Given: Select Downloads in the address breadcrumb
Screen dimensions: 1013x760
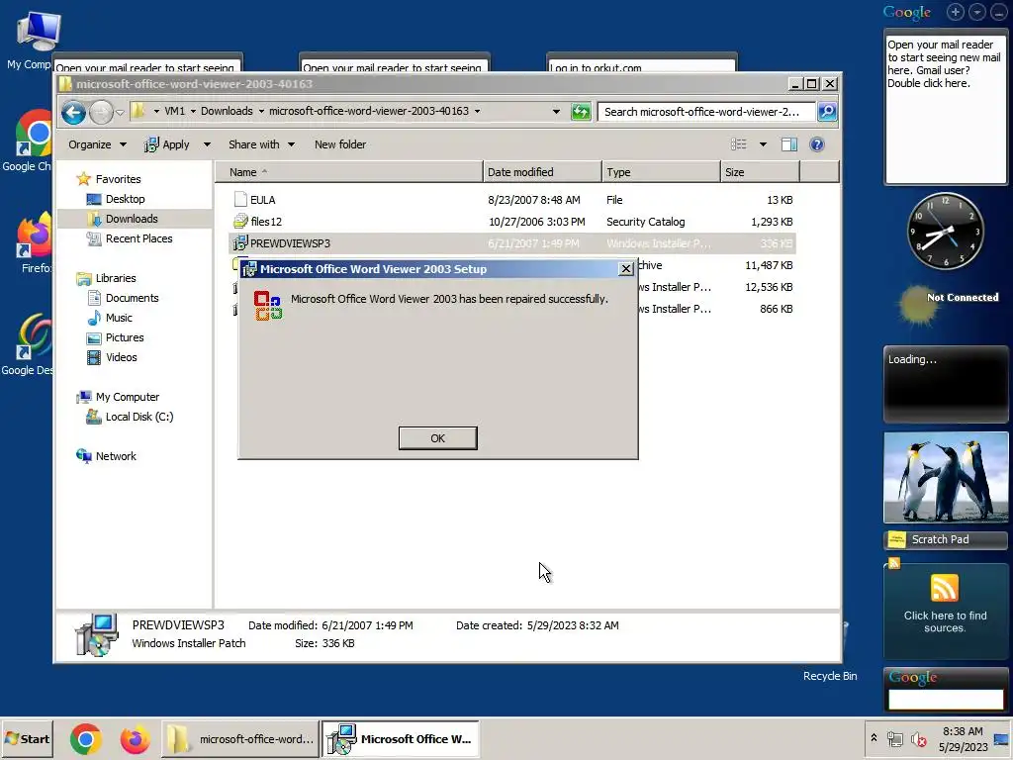Looking at the screenshot, I should (227, 111).
